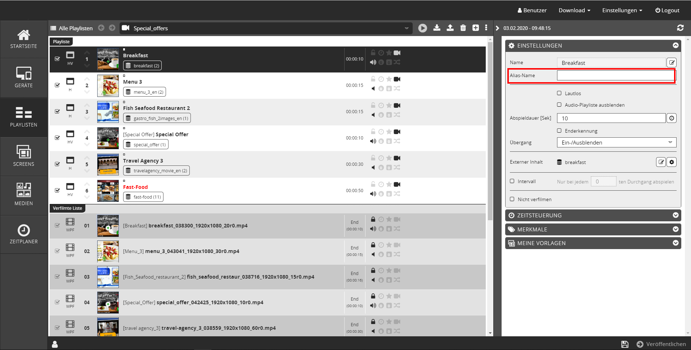
Task: Click the play preview button in playlist toolbar
Action: pyautogui.click(x=422, y=28)
